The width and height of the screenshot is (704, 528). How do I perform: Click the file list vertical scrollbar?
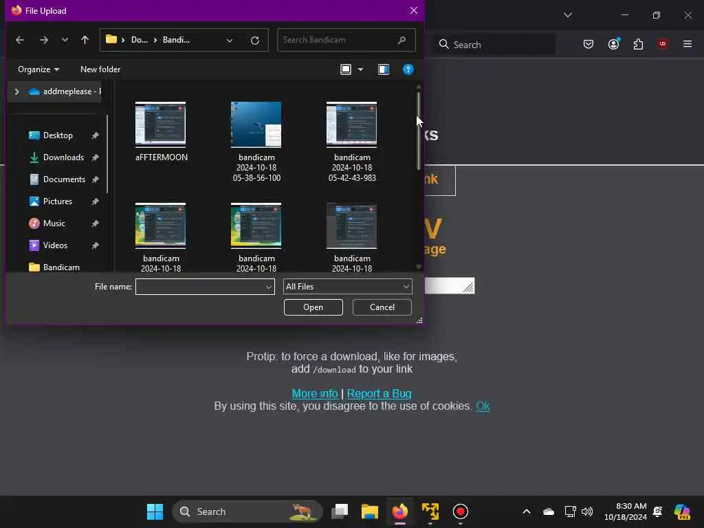[419, 131]
